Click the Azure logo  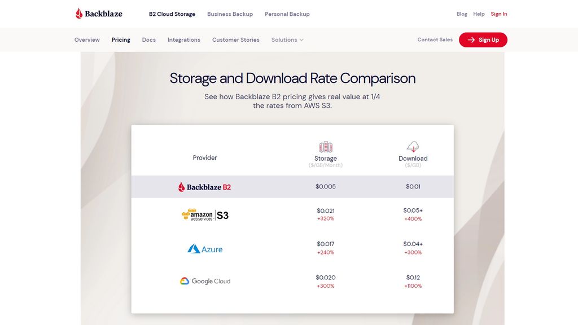(205, 249)
